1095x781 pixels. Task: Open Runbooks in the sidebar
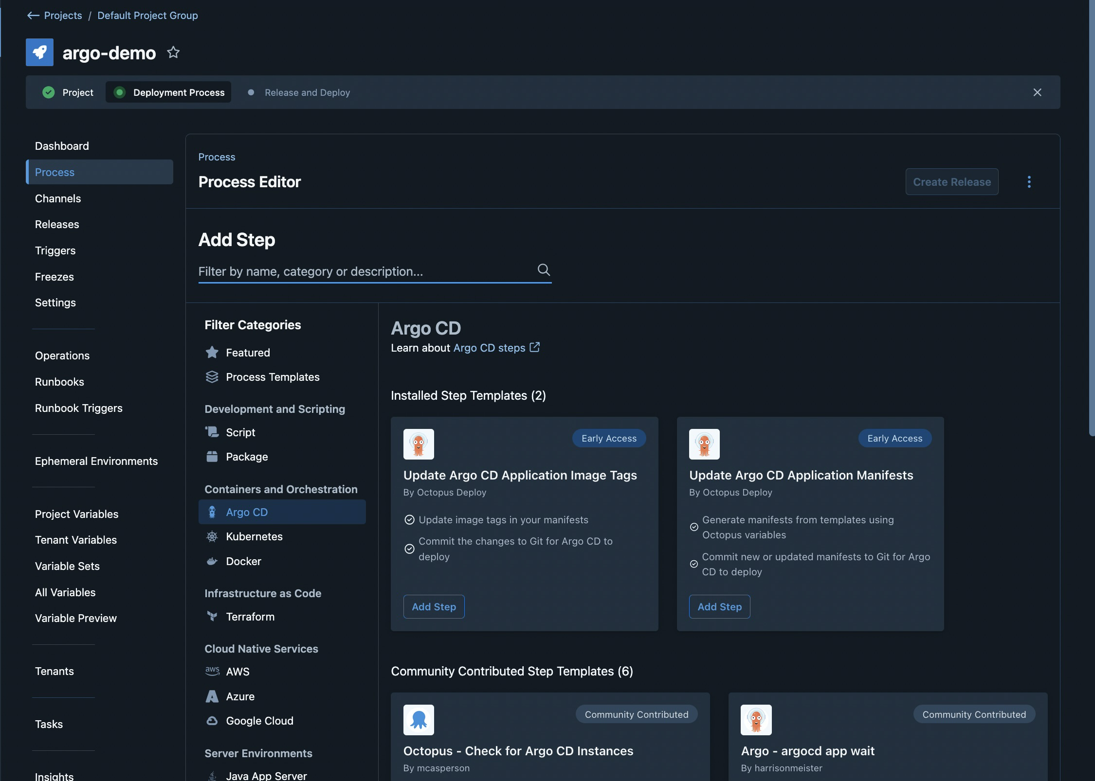[59, 382]
